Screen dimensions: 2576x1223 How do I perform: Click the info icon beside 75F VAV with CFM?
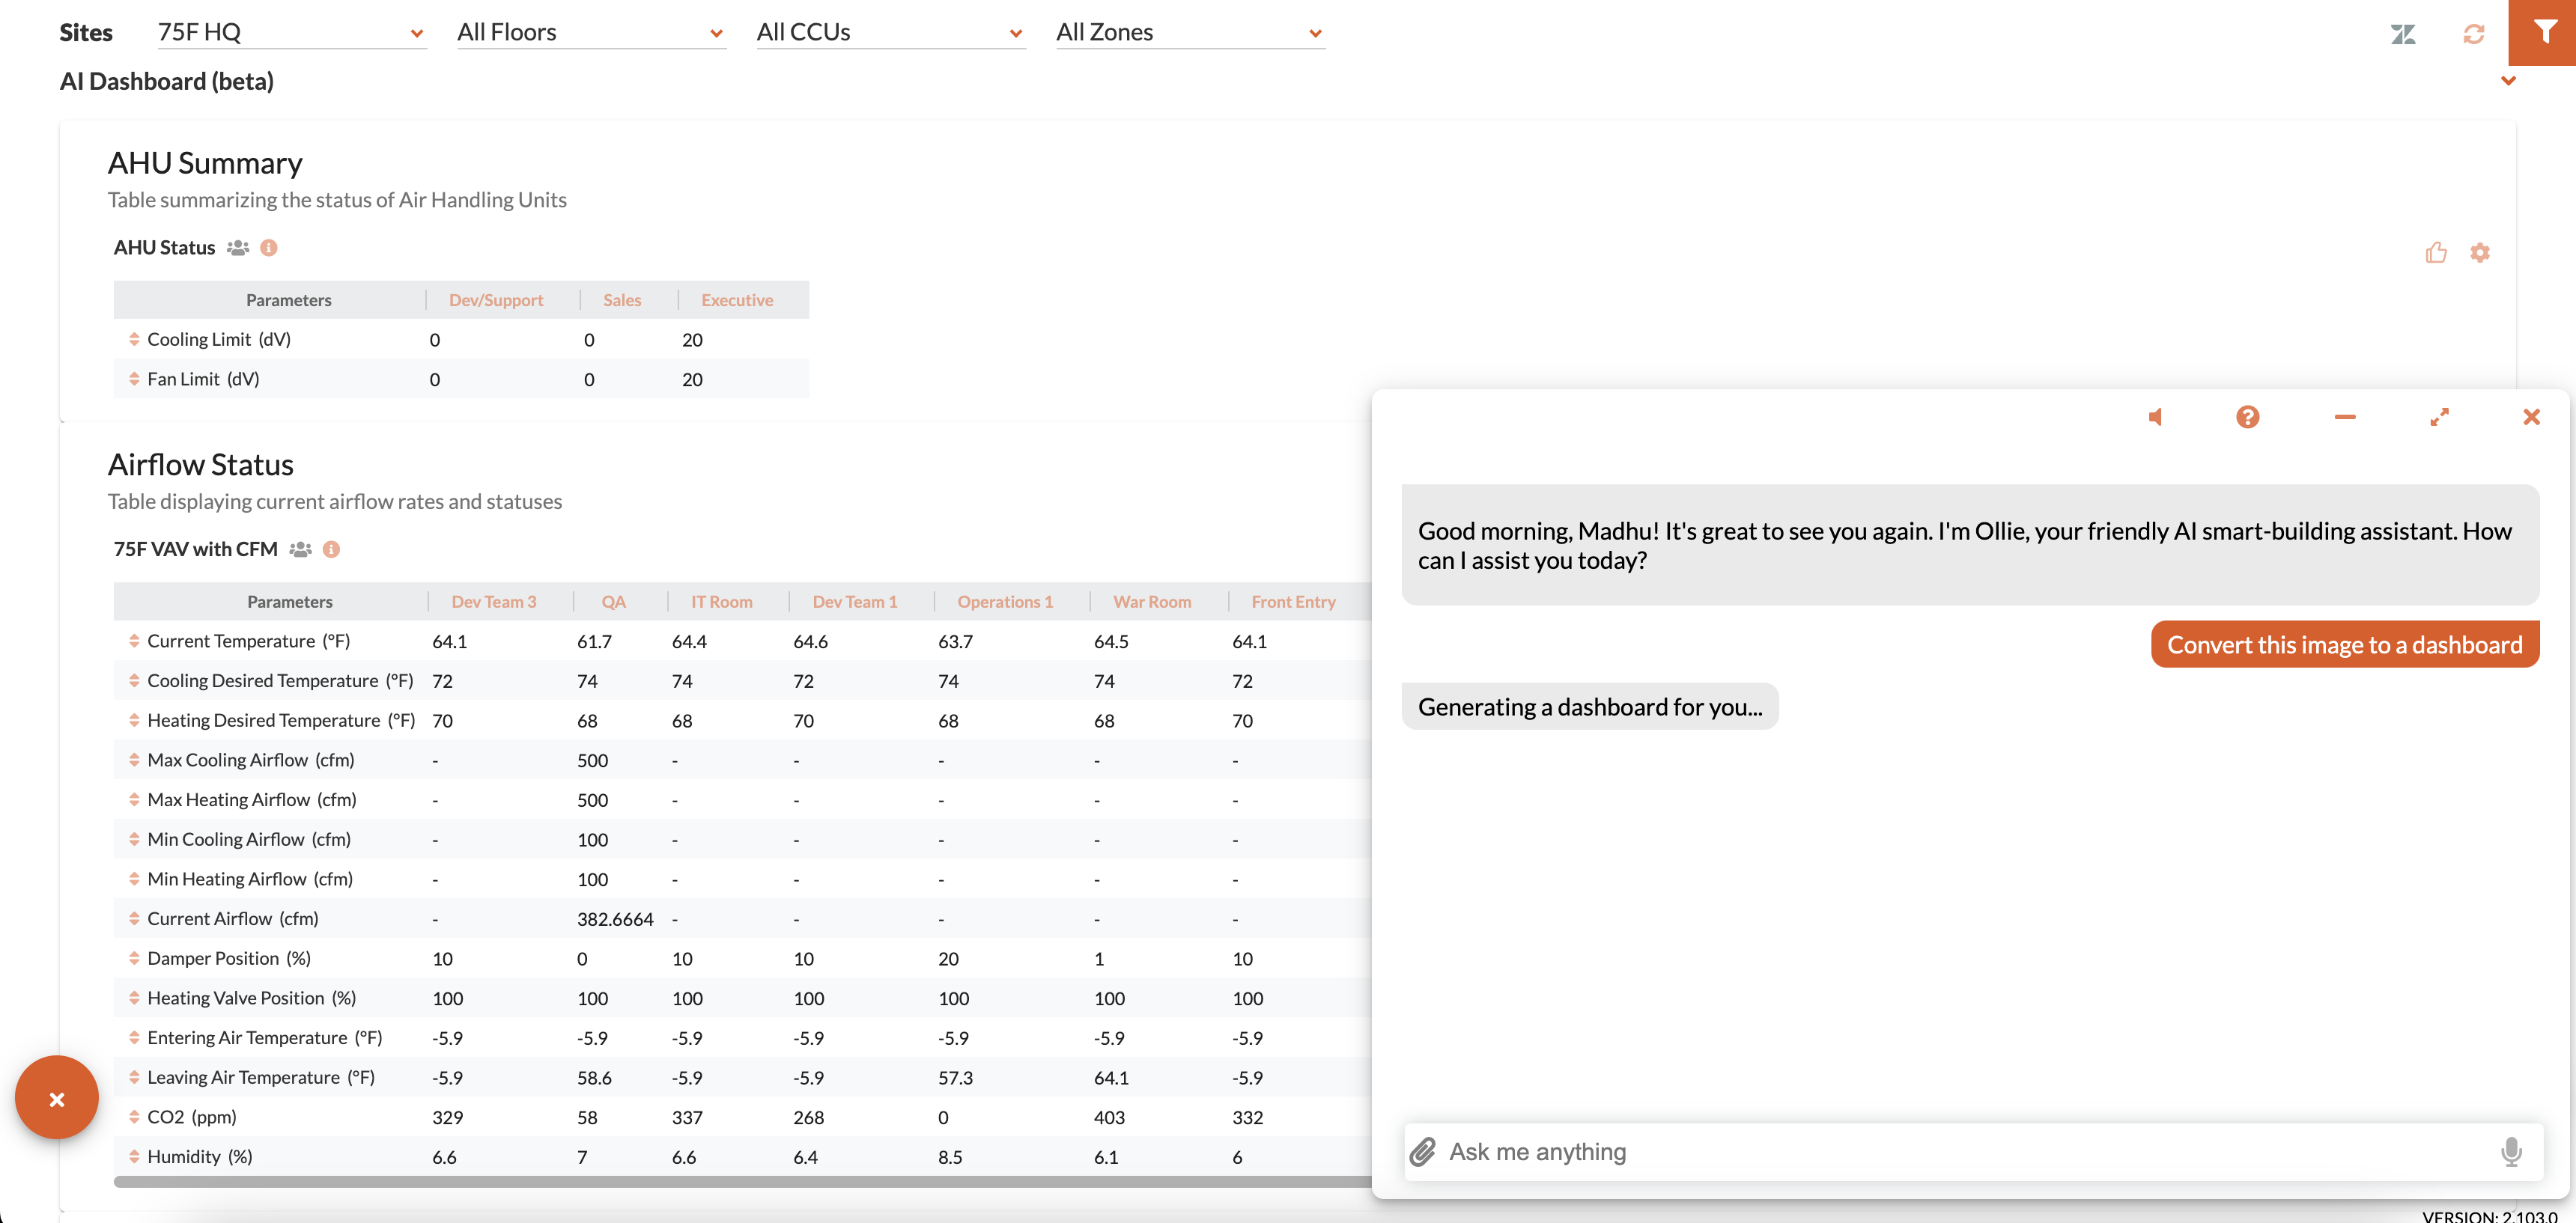tap(332, 549)
